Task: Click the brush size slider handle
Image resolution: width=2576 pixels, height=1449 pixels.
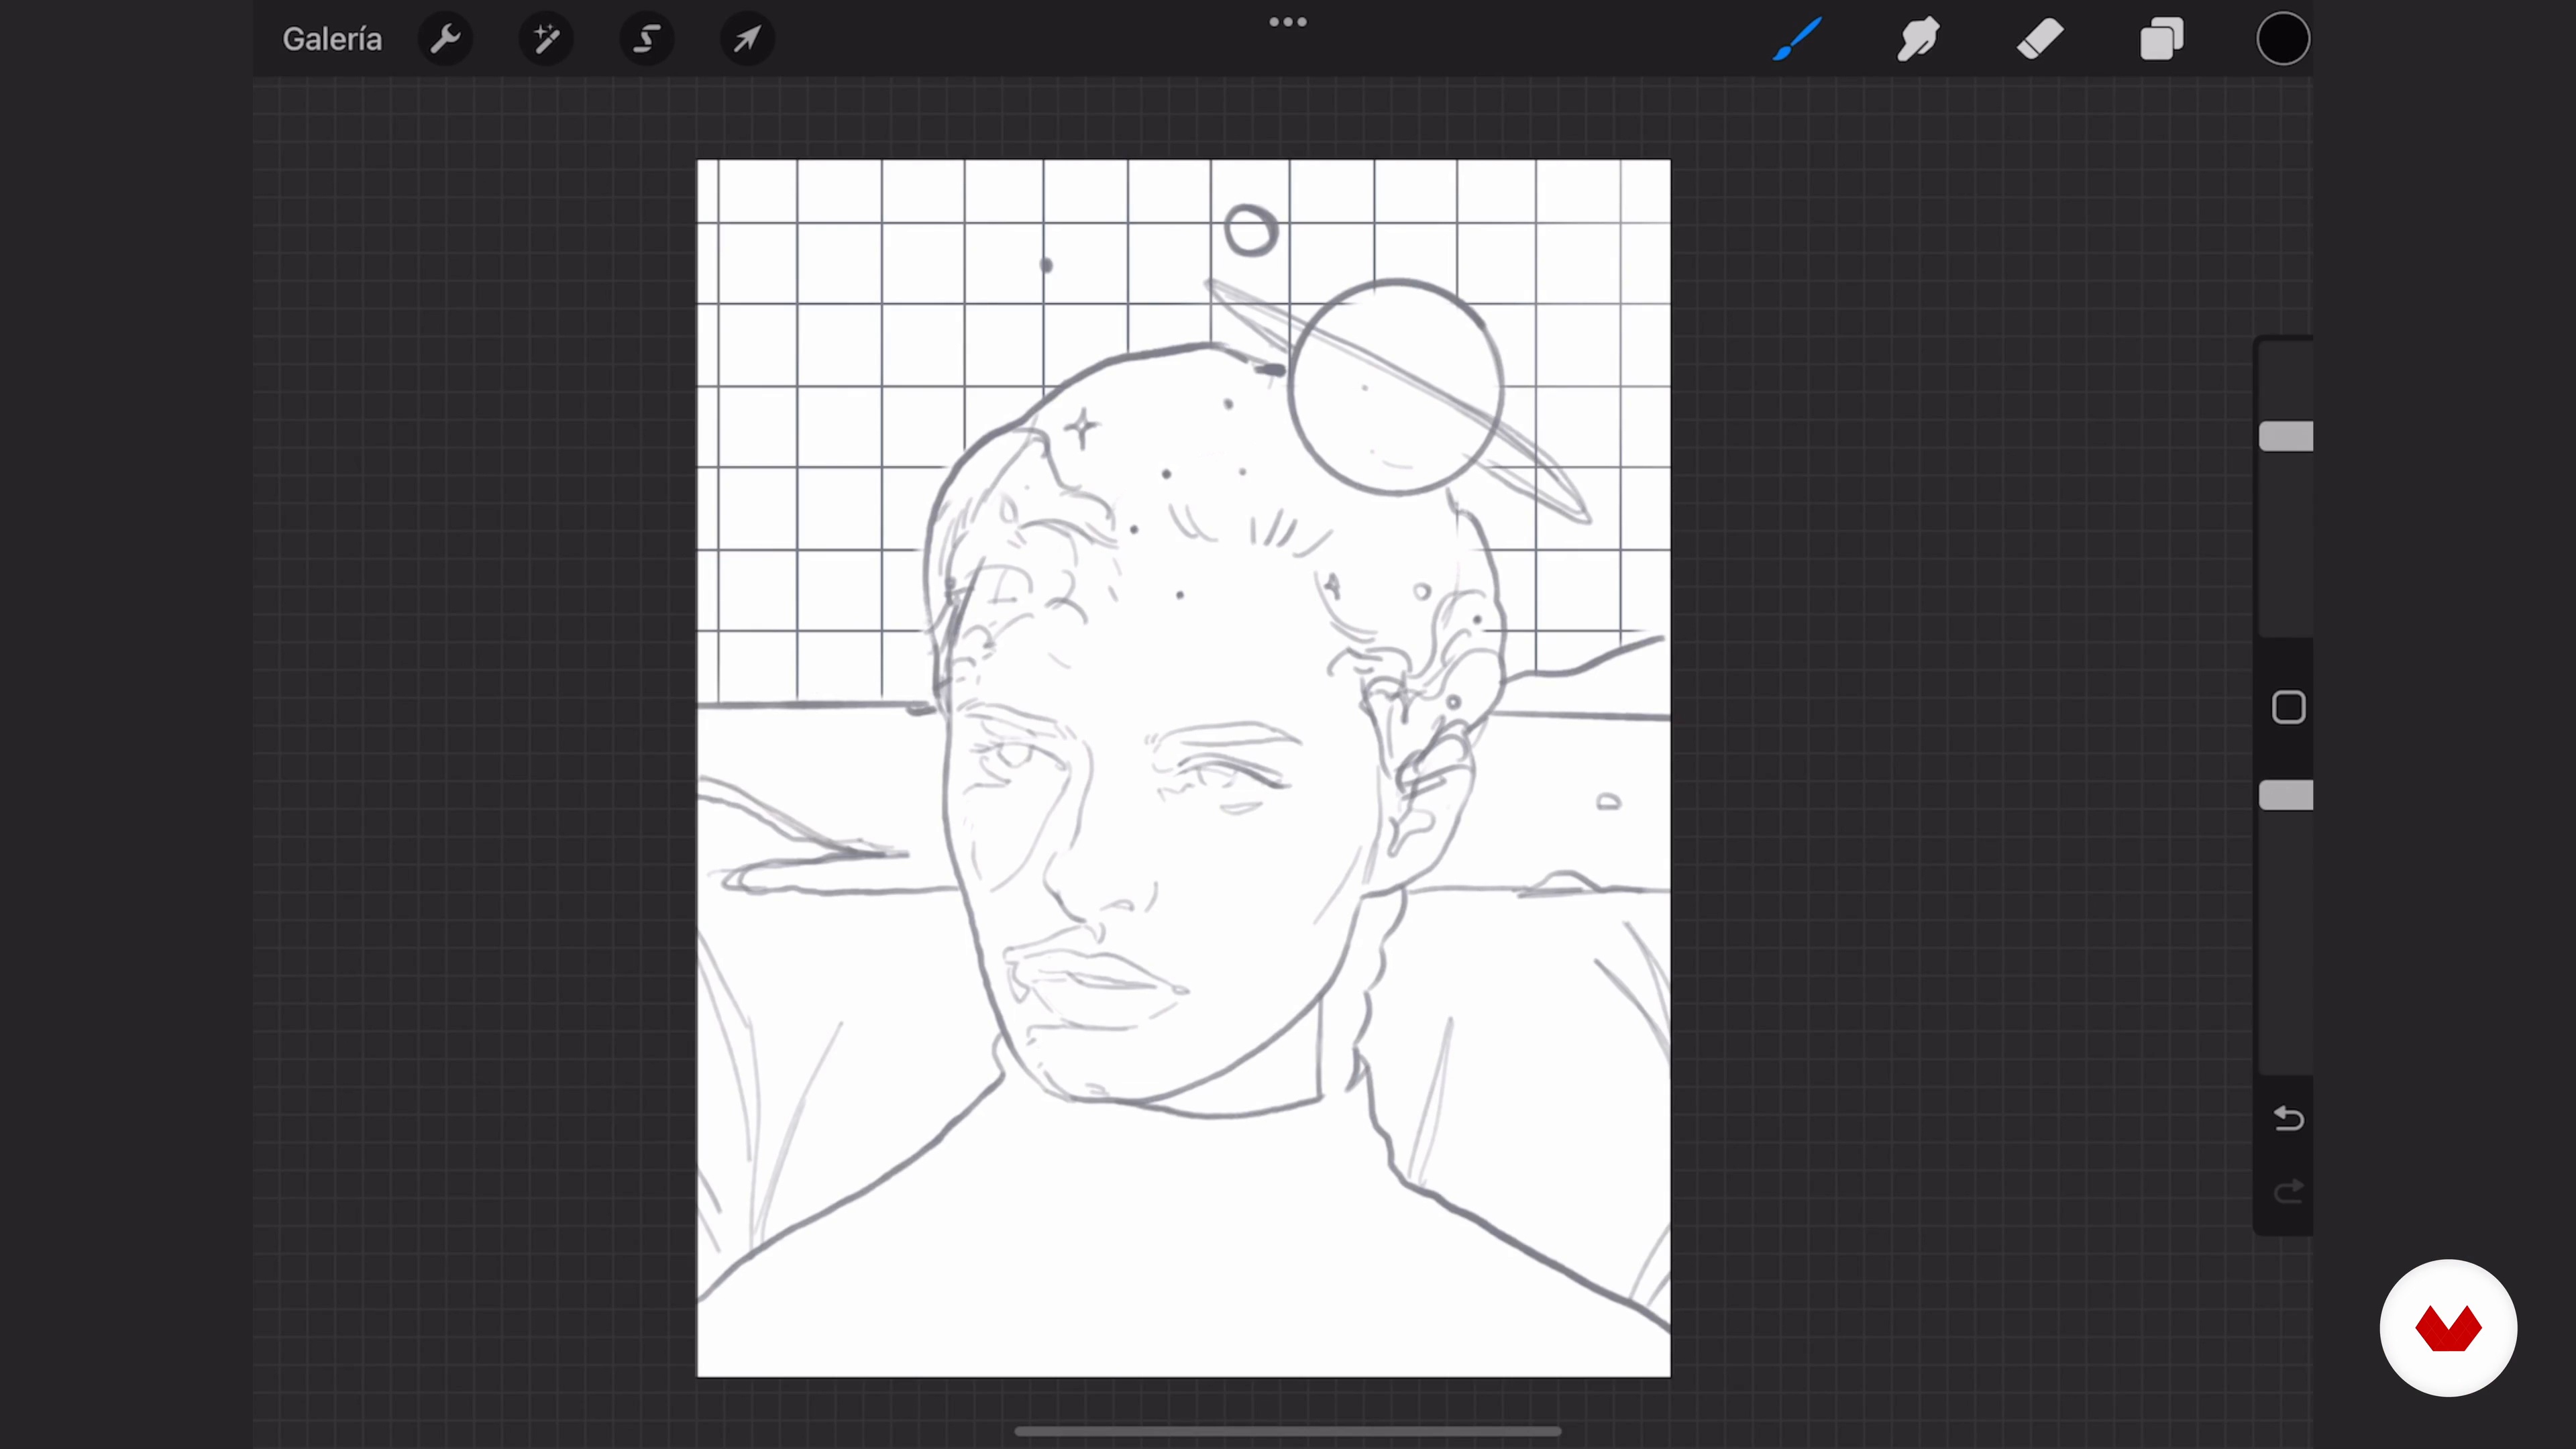Action: [2286, 436]
